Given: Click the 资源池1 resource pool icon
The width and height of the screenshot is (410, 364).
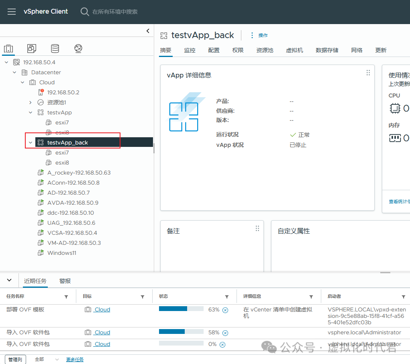Looking at the screenshot, I should click(41, 102).
